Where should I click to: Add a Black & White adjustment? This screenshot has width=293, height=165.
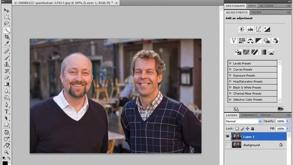(x=259, y=41)
